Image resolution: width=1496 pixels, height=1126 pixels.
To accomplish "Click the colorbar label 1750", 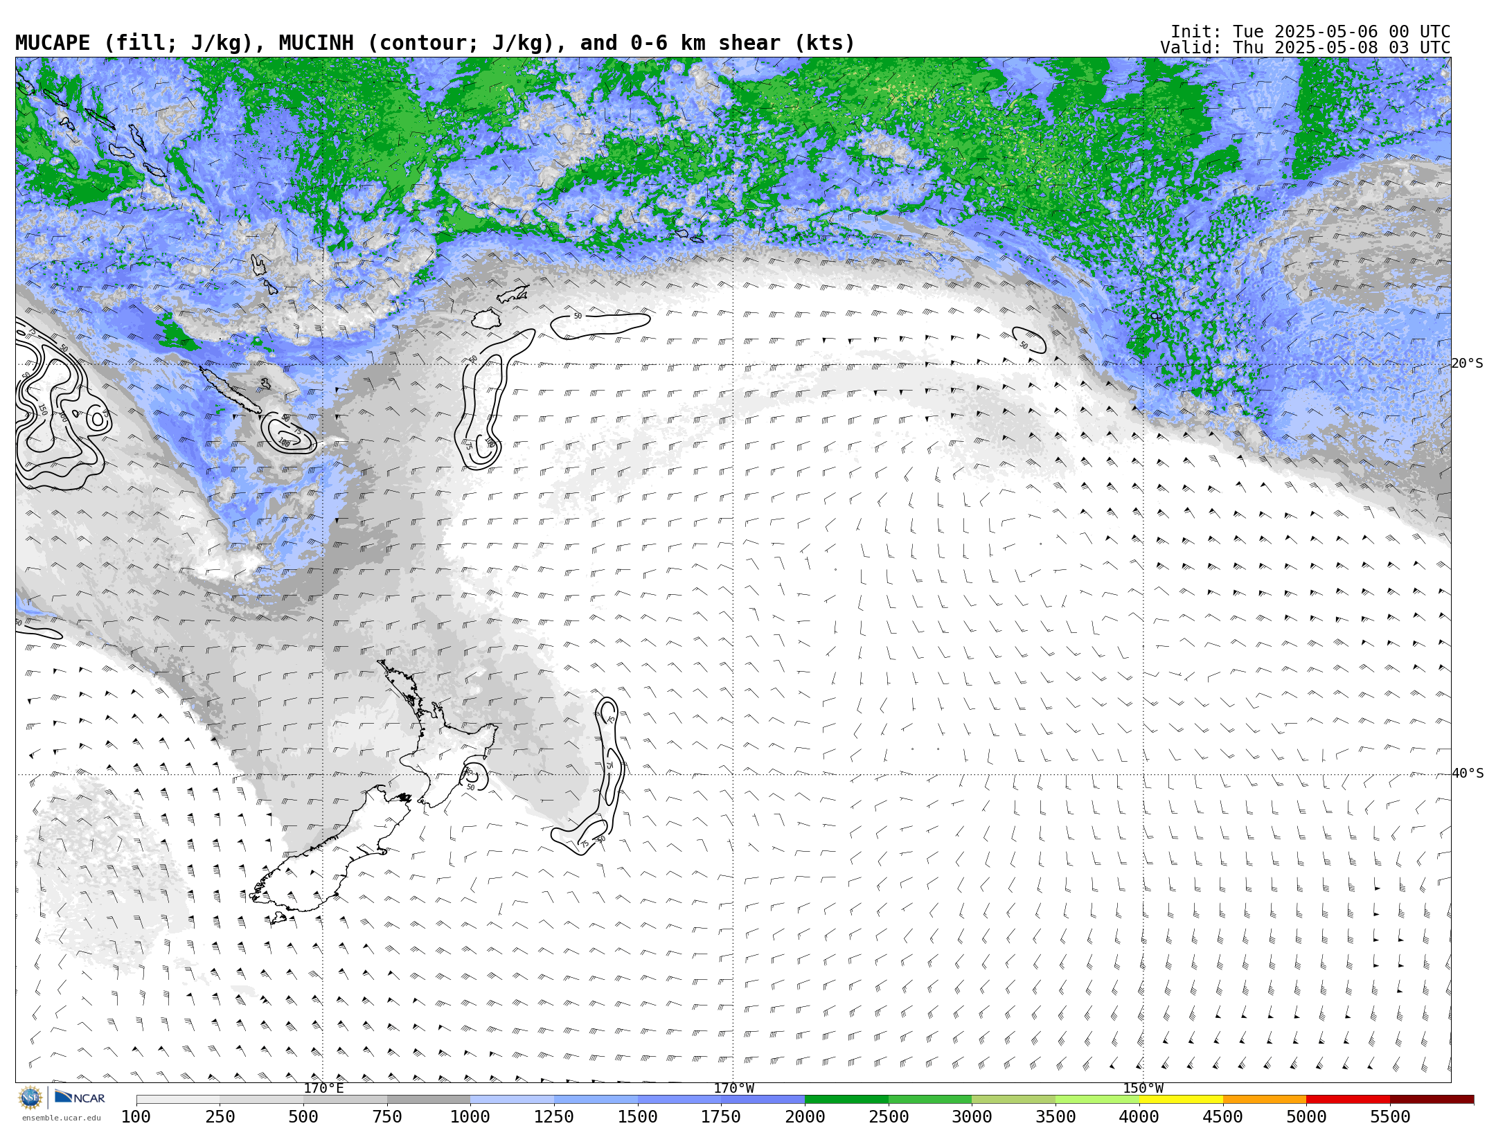I will pyautogui.click(x=722, y=1117).
